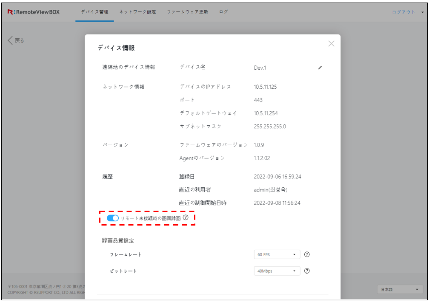Go to the ログ tab

click(223, 12)
